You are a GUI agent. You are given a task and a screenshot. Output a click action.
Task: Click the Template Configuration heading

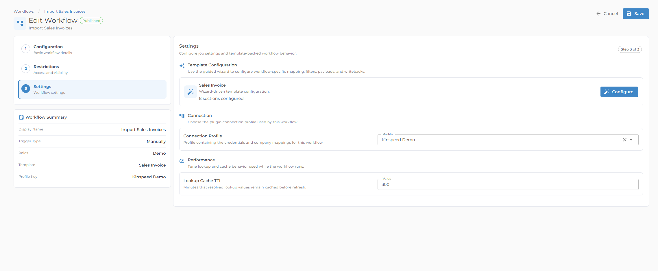click(x=212, y=65)
